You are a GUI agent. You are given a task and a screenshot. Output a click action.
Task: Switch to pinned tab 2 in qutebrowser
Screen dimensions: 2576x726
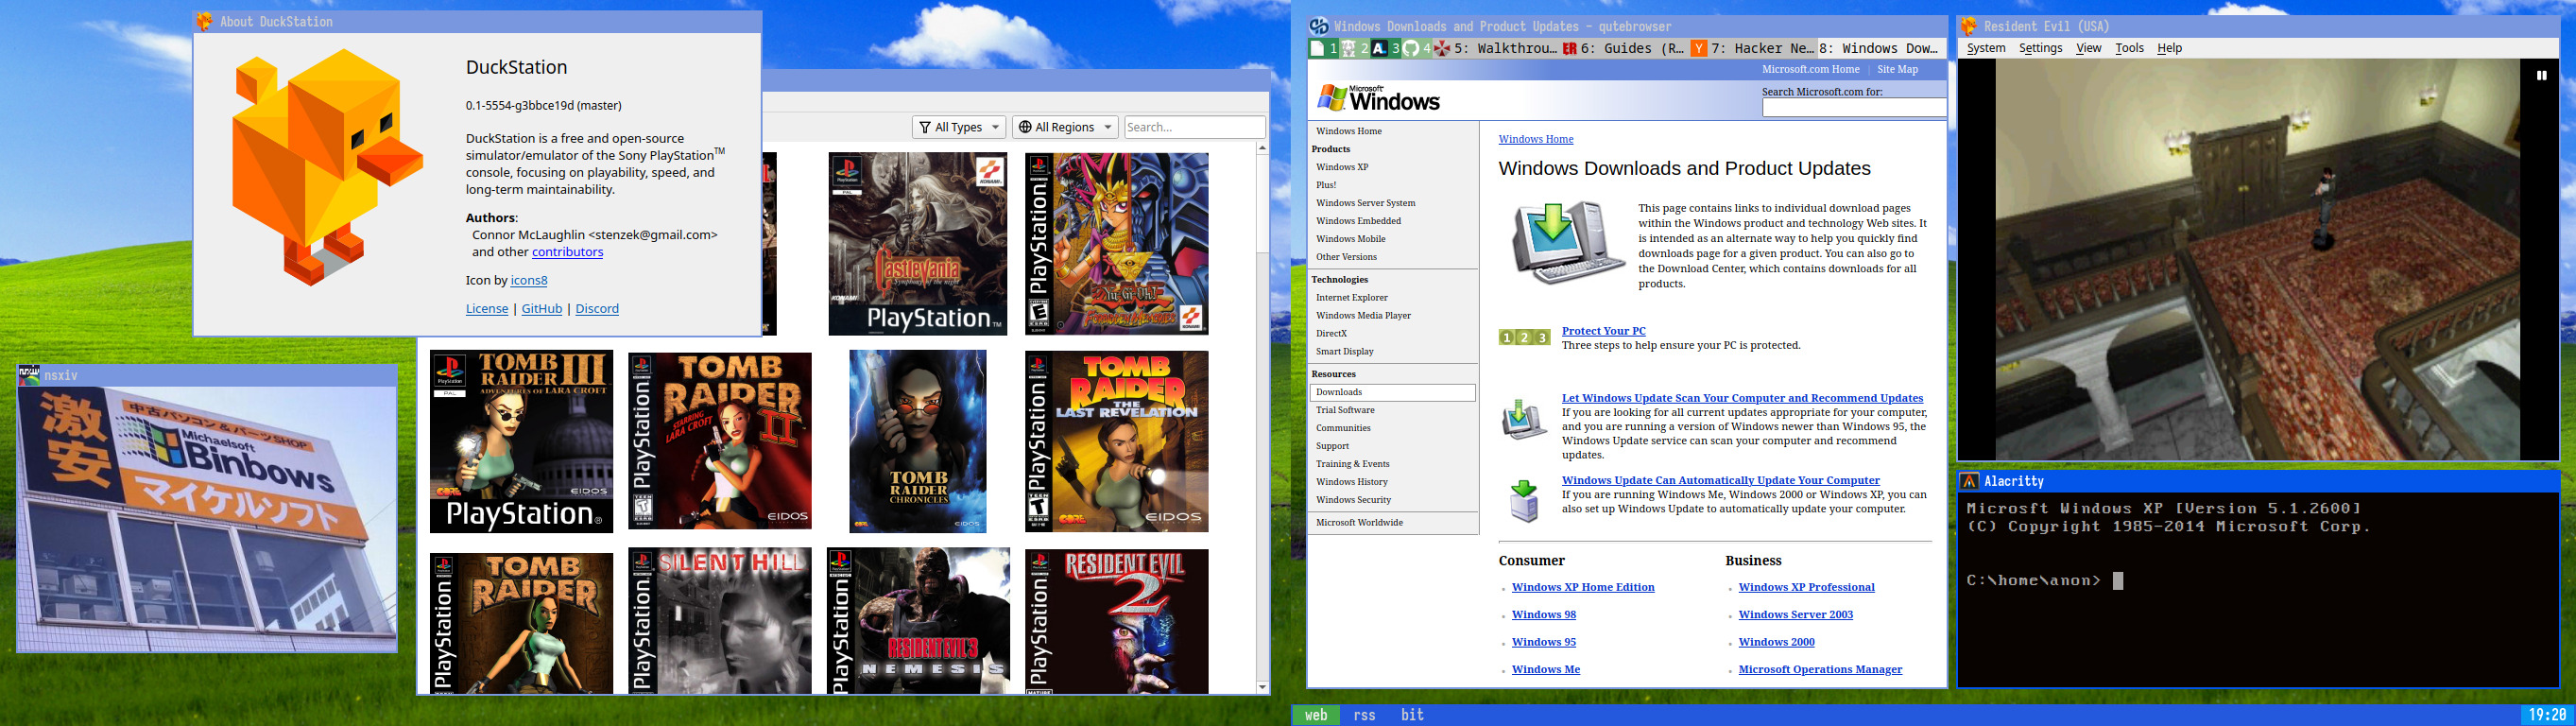1354,48
